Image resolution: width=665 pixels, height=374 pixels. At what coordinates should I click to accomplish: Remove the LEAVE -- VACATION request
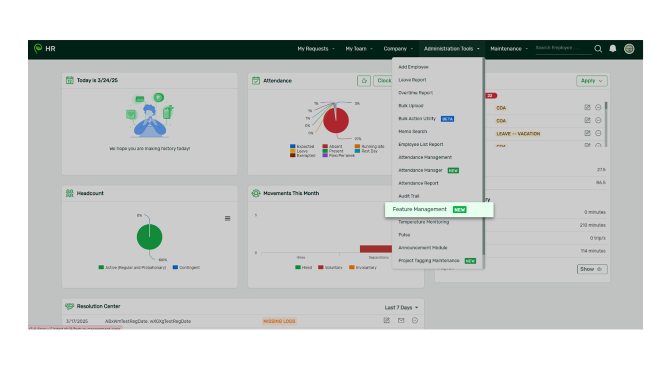[598, 133]
